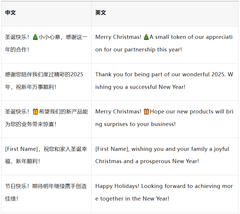Click the "[First Name]" placeholder in the English column

(112, 149)
